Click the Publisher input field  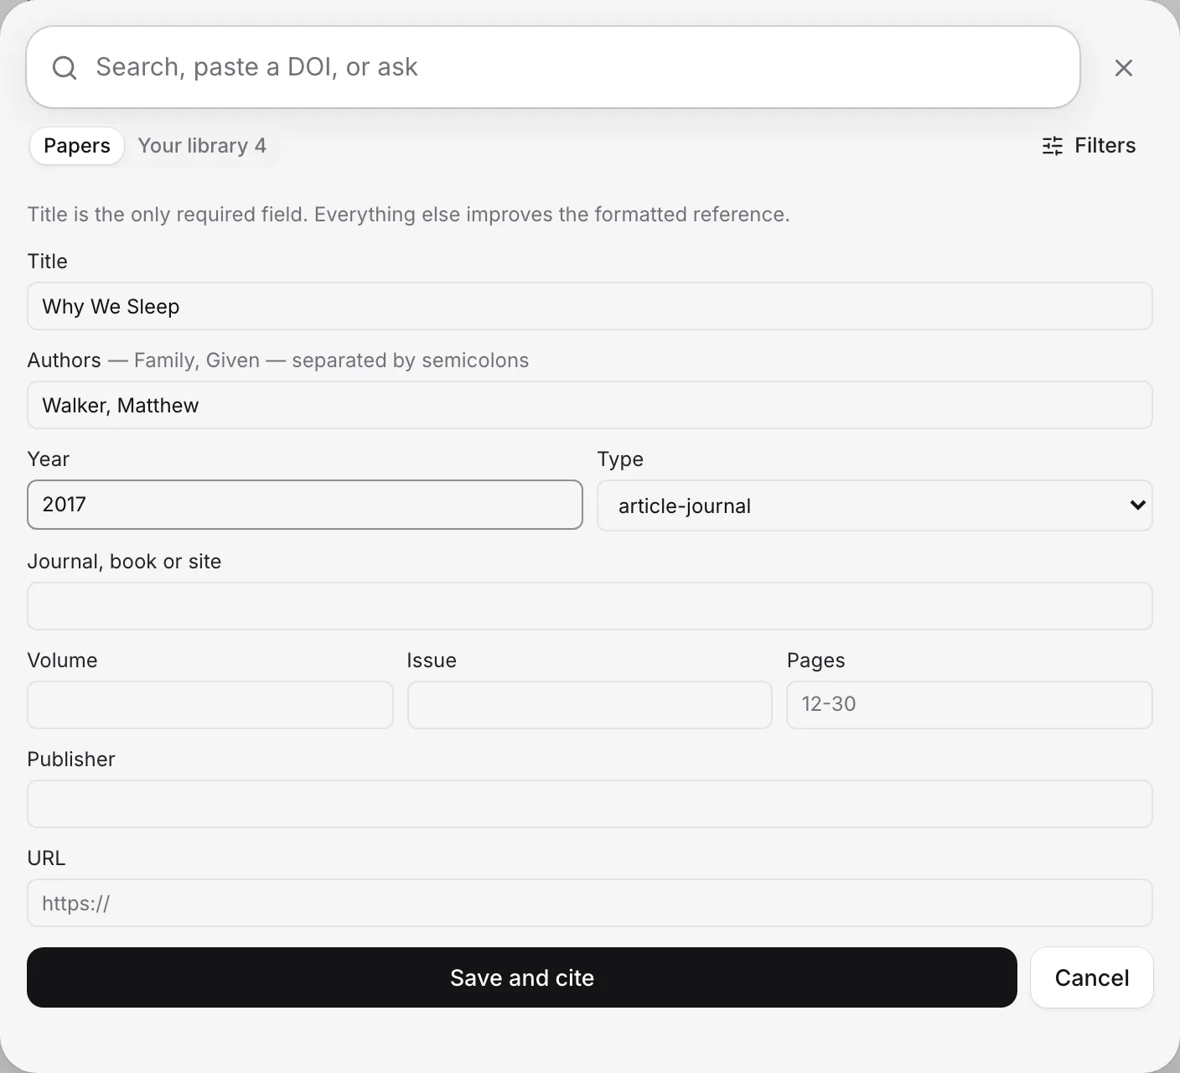point(590,804)
